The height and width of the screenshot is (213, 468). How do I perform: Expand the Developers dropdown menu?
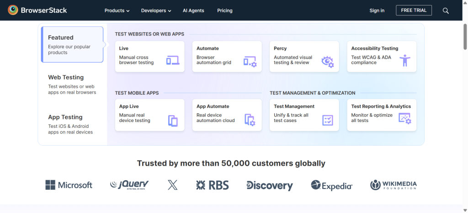pos(156,10)
